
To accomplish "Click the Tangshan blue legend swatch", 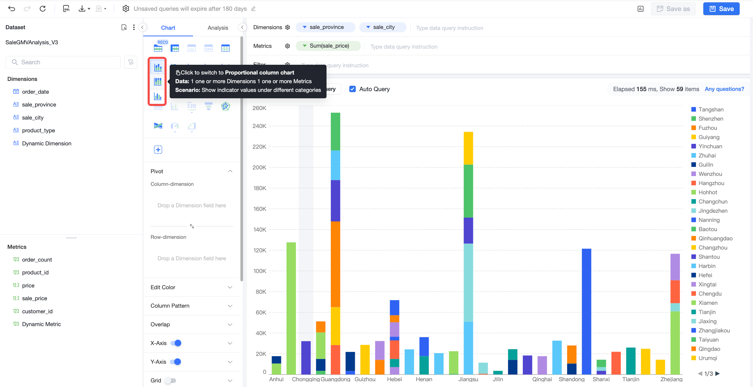I will click(693, 110).
